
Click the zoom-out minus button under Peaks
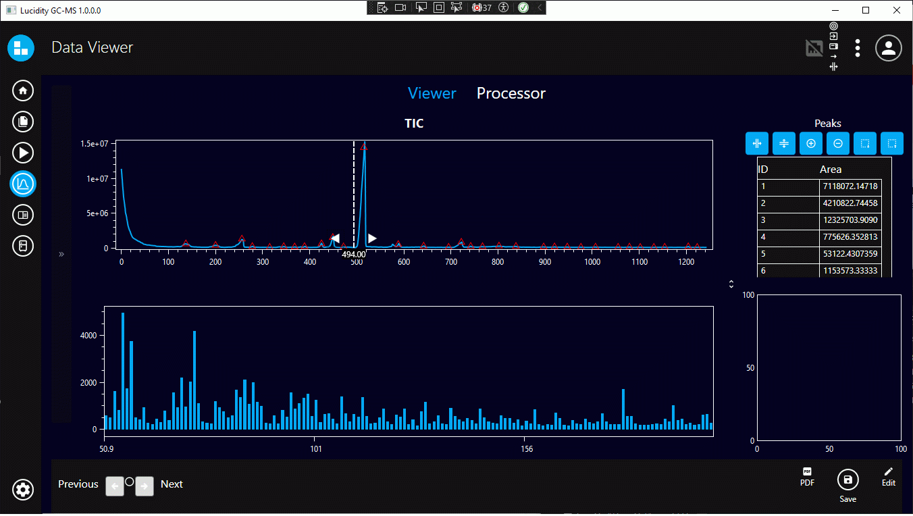(x=837, y=143)
